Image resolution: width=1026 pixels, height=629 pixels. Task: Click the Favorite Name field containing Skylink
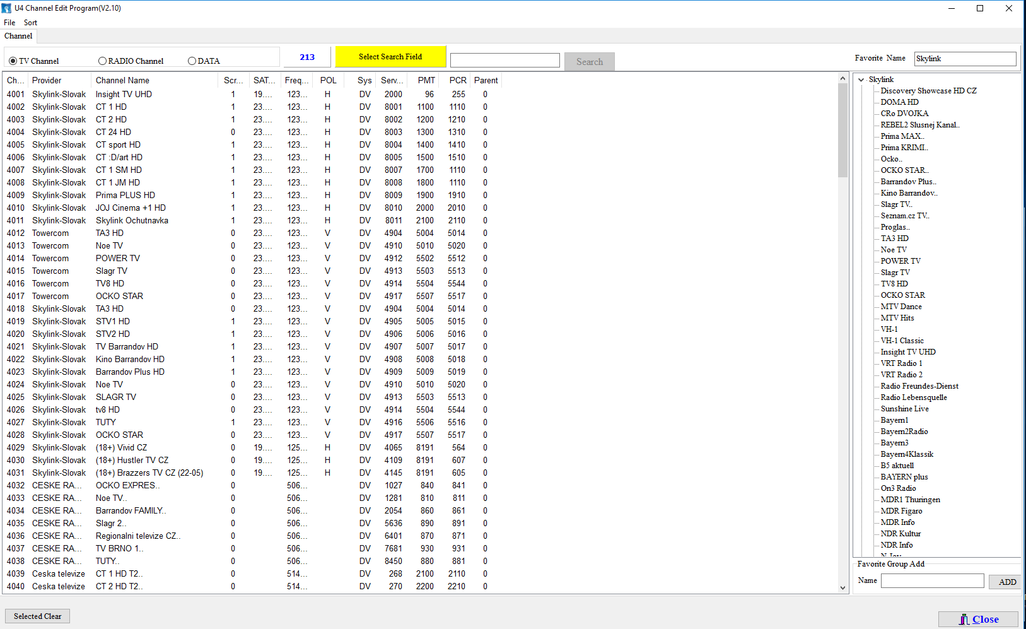pos(965,59)
